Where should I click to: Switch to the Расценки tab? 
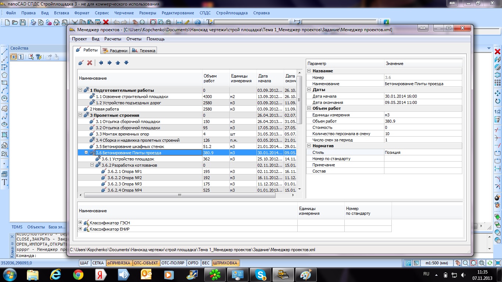coord(115,51)
